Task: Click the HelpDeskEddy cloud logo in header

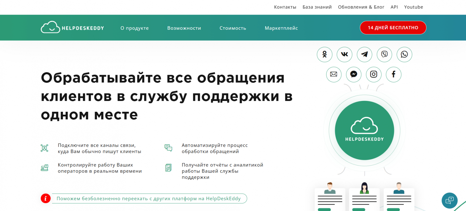Action: tap(72, 27)
